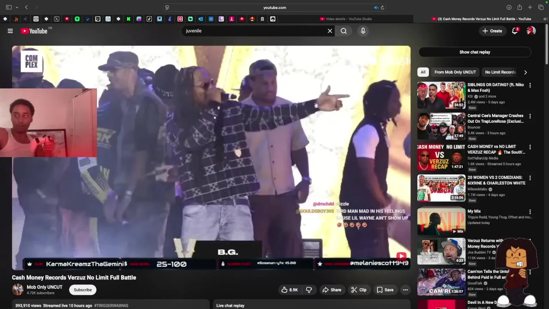The image size is (549, 309).
Task: Open the page format reader icon
Action: [167, 7]
